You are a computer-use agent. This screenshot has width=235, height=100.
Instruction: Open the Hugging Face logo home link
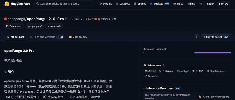(17, 4)
